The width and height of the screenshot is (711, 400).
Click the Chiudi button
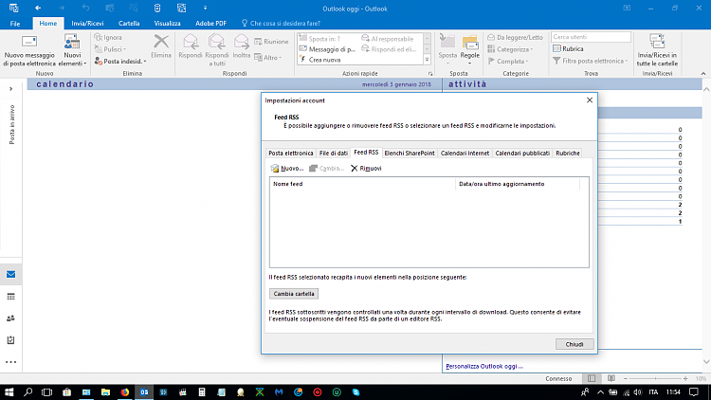(x=574, y=344)
